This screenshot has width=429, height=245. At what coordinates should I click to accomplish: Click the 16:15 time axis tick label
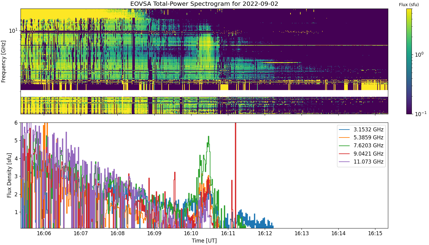[375, 233]
